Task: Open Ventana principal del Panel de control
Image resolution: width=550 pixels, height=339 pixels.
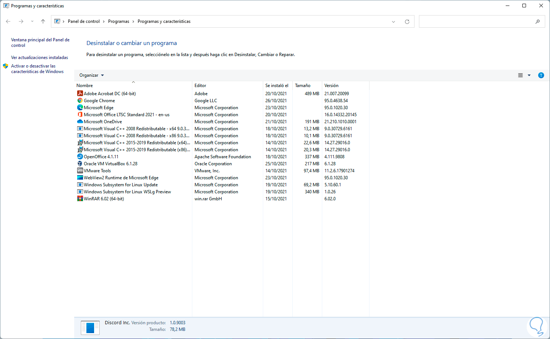Action: coord(40,42)
